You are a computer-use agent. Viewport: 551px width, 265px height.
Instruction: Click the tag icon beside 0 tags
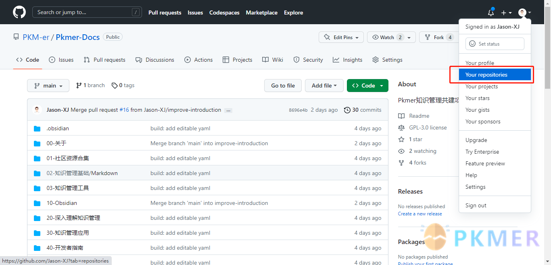point(115,86)
